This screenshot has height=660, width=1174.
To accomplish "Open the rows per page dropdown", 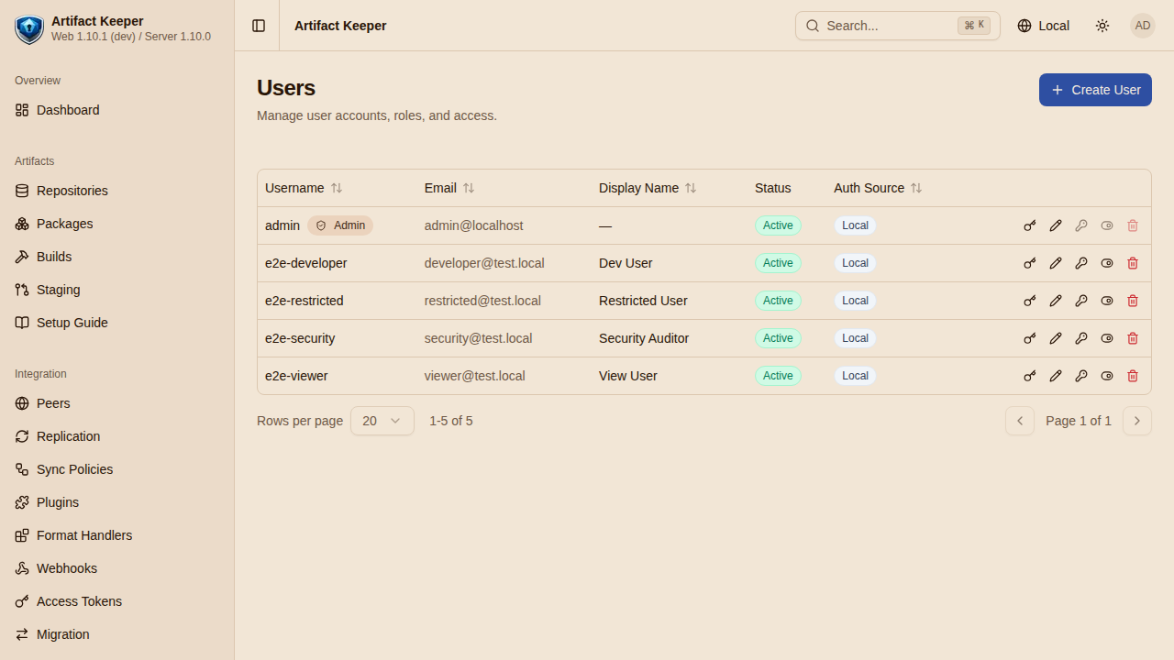I will [x=382, y=421].
